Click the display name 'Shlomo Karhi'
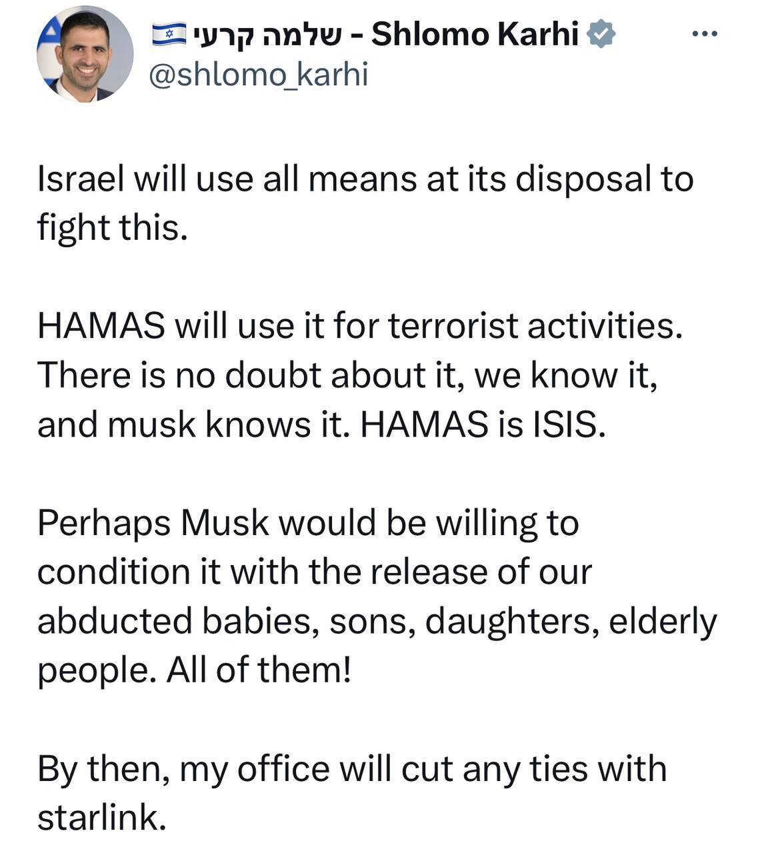 [x=474, y=34]
